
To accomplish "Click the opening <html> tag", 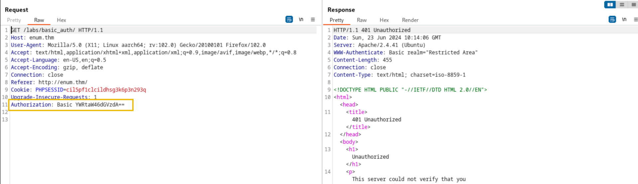I will 343,97.
